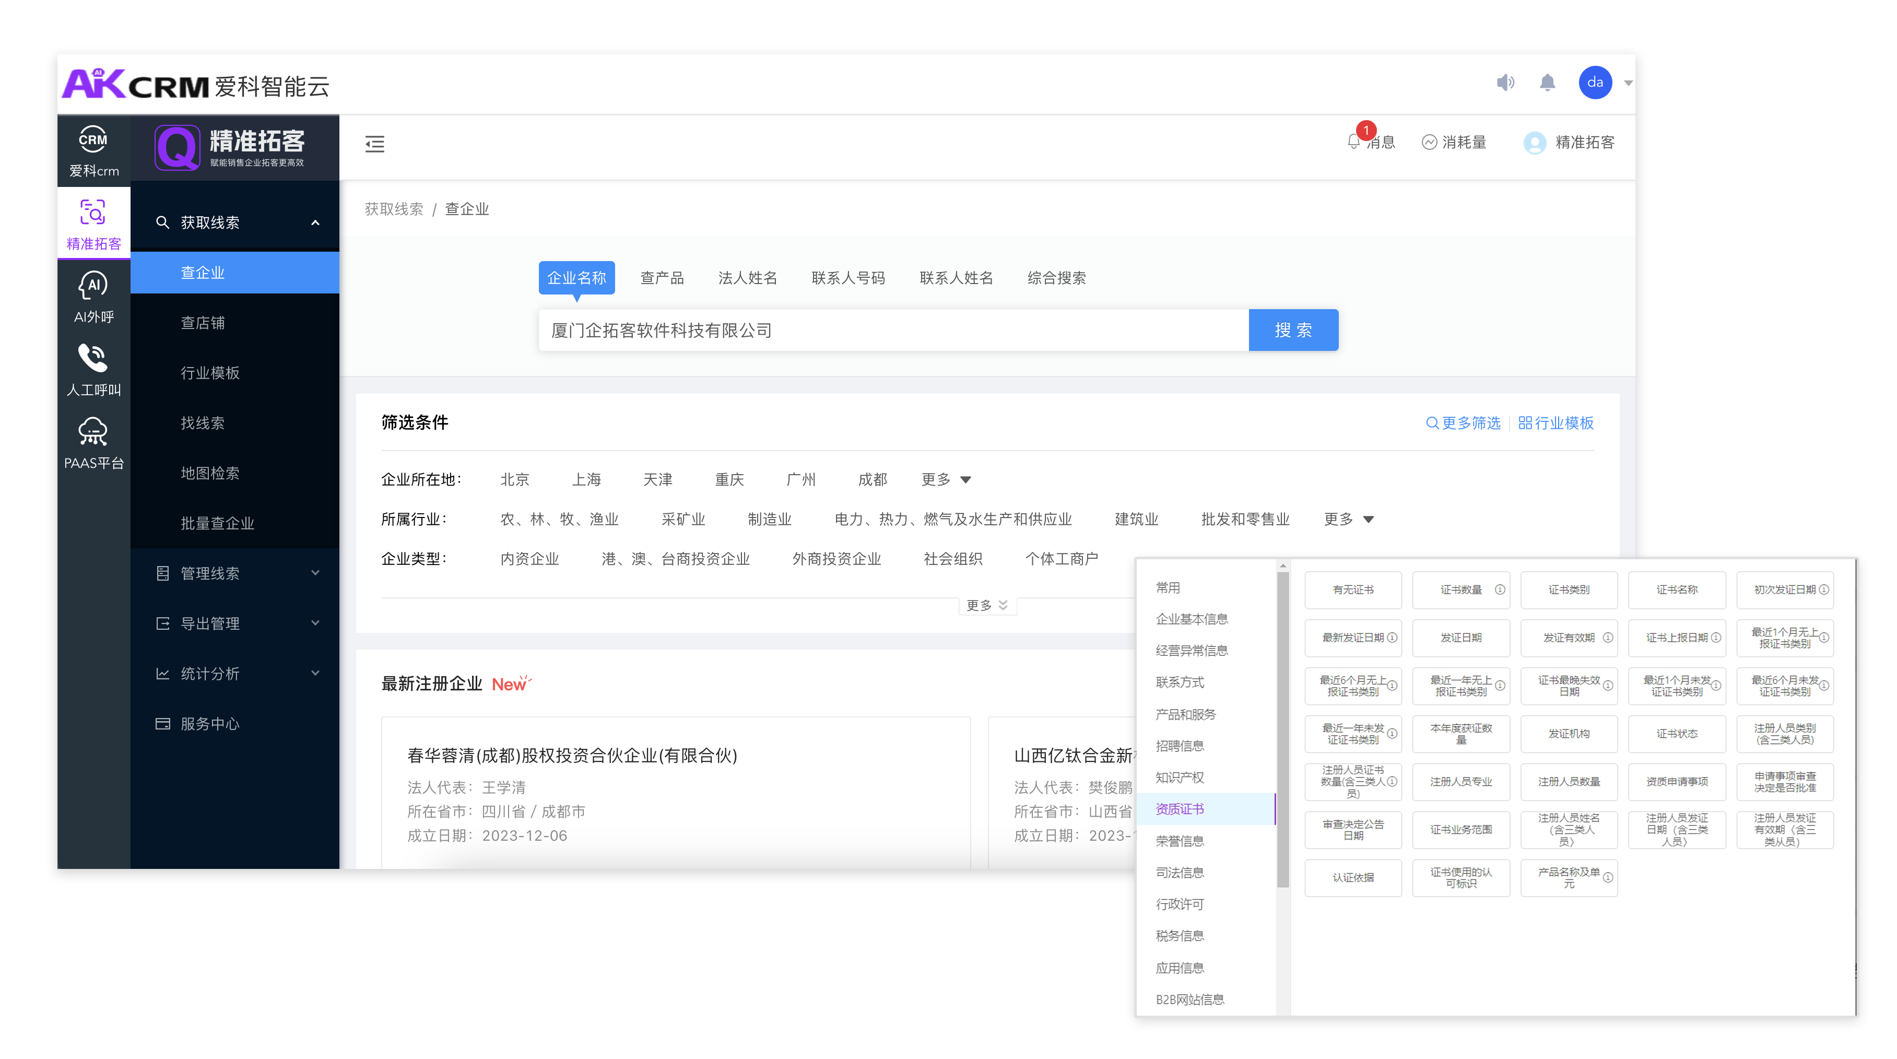Open the AI外呼 module icon
Viewport: 1897px width, 1059px height.
pyautogui.click(x=93, y=286)
